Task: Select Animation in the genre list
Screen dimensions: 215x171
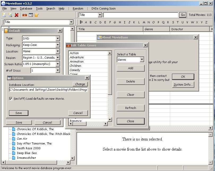Action: coord(77,62)
